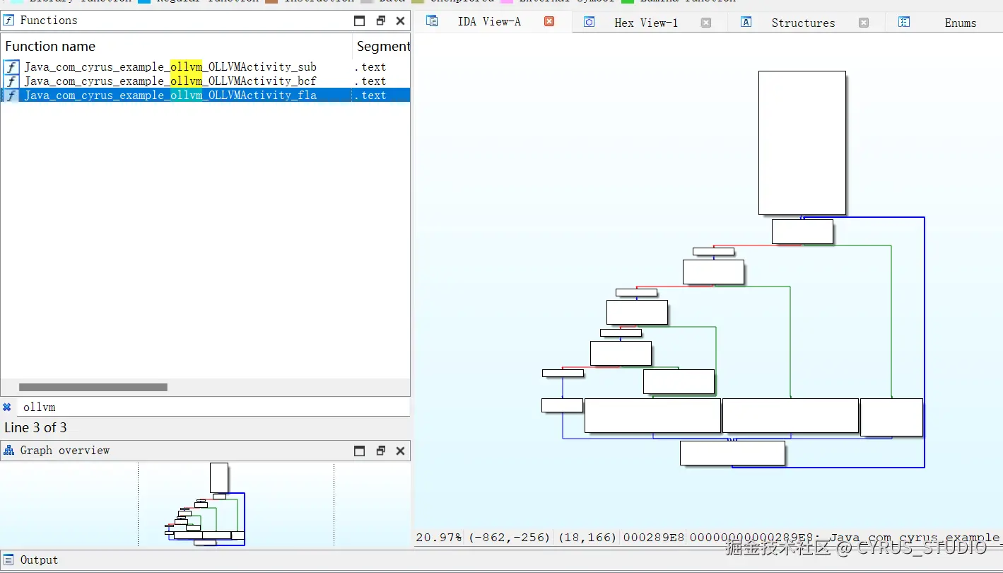Select the bottom-most graph block joining blue edges
The image size is (1003, 573).
732,453
